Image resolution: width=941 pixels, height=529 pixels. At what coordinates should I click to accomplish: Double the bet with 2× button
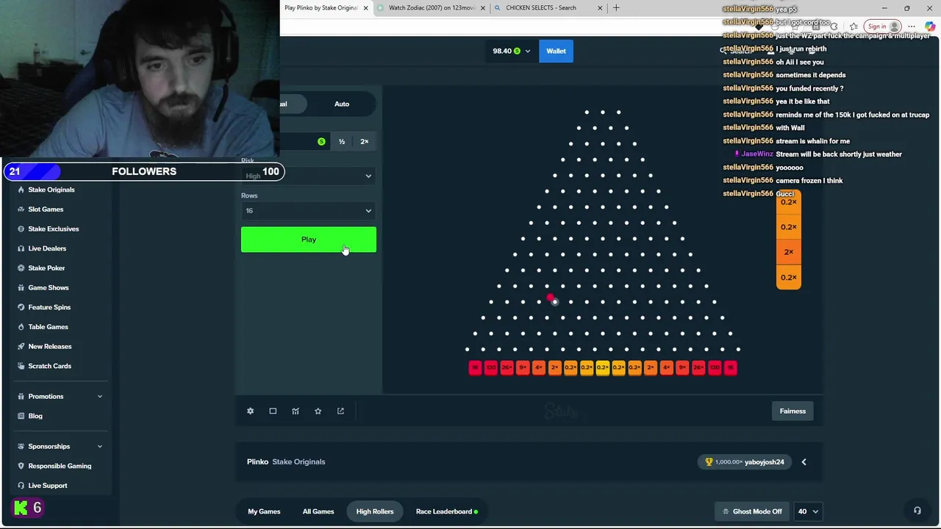365,142
